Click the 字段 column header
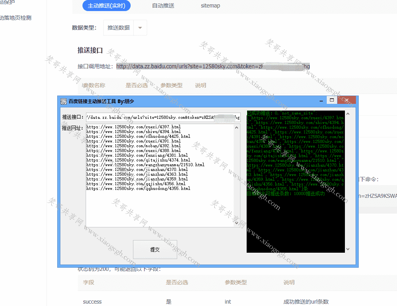397x306 pixels. pyautogui.click(x=88, y=282)
